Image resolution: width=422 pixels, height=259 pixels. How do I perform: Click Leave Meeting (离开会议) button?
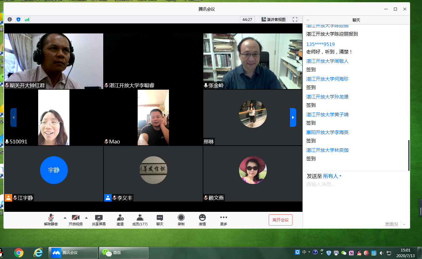coord(280,220)
